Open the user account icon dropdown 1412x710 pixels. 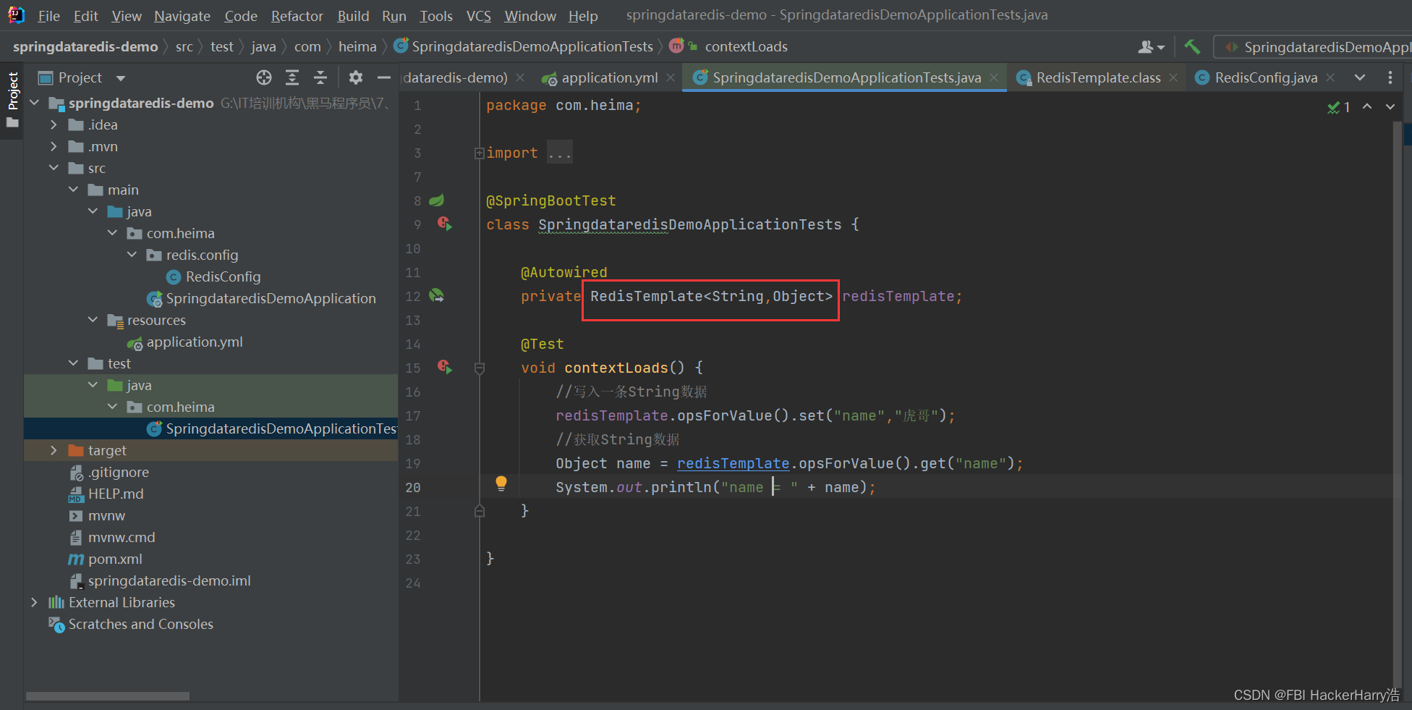[1151, 47]
